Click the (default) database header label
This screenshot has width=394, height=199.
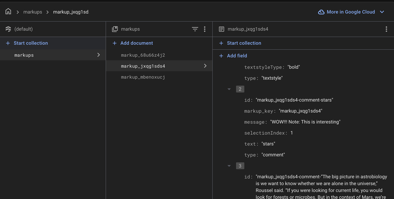coord(23,29)
